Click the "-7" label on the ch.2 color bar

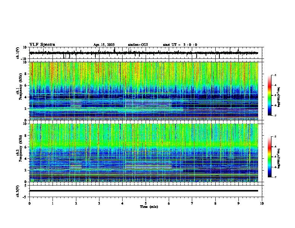(x=275, y=177)
